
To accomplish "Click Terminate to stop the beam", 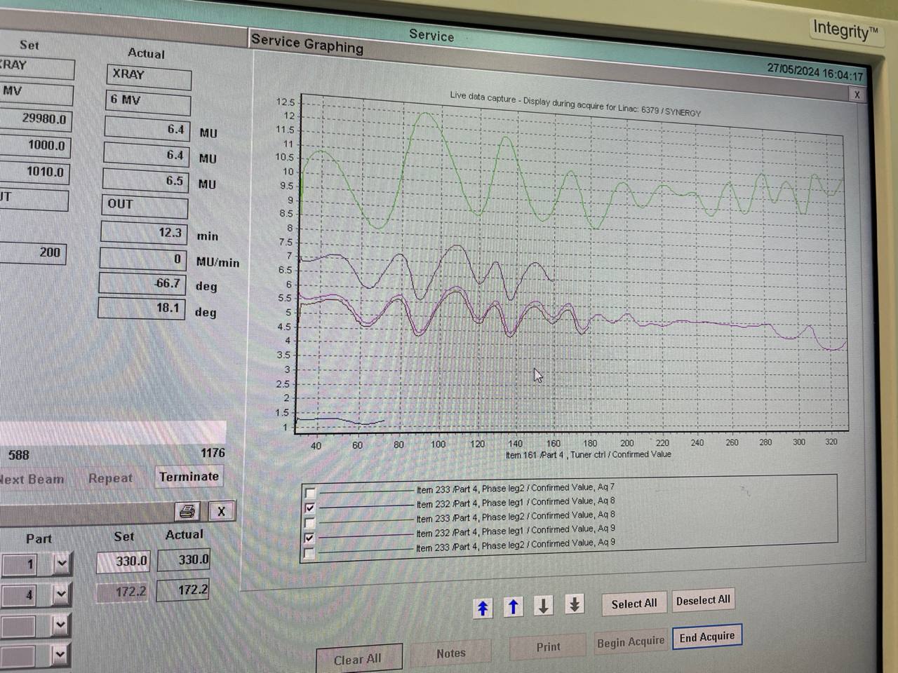I will [x=189, y=477].
